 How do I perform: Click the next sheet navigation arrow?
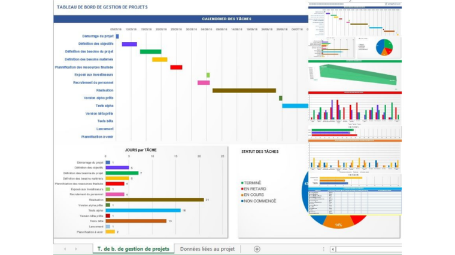click(x=76, y=249)
